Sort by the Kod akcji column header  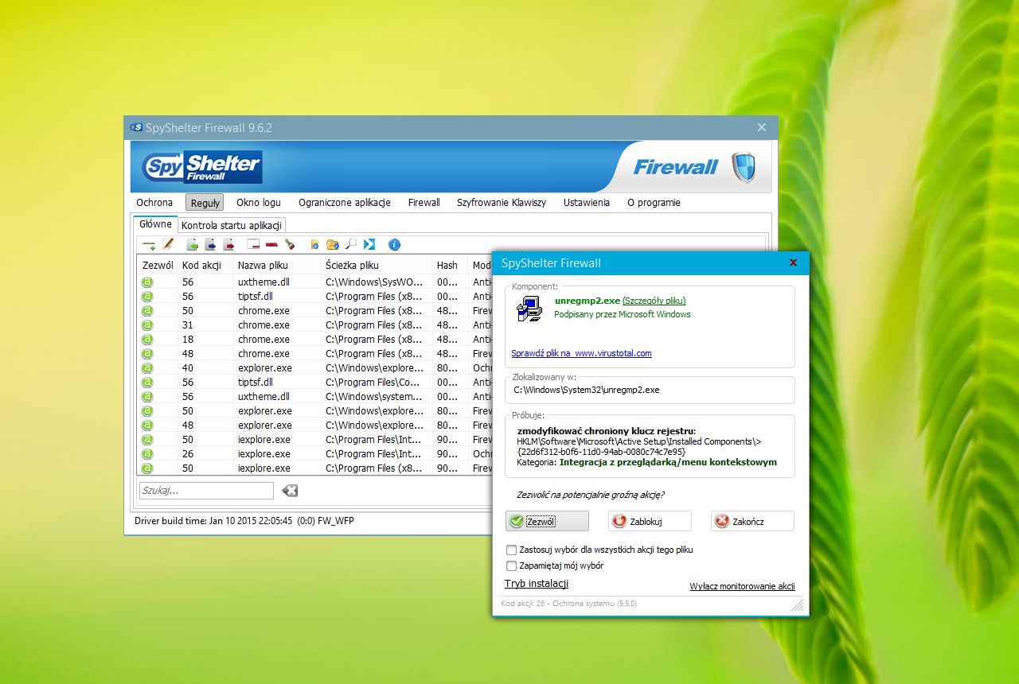click(x=205, y=265)
